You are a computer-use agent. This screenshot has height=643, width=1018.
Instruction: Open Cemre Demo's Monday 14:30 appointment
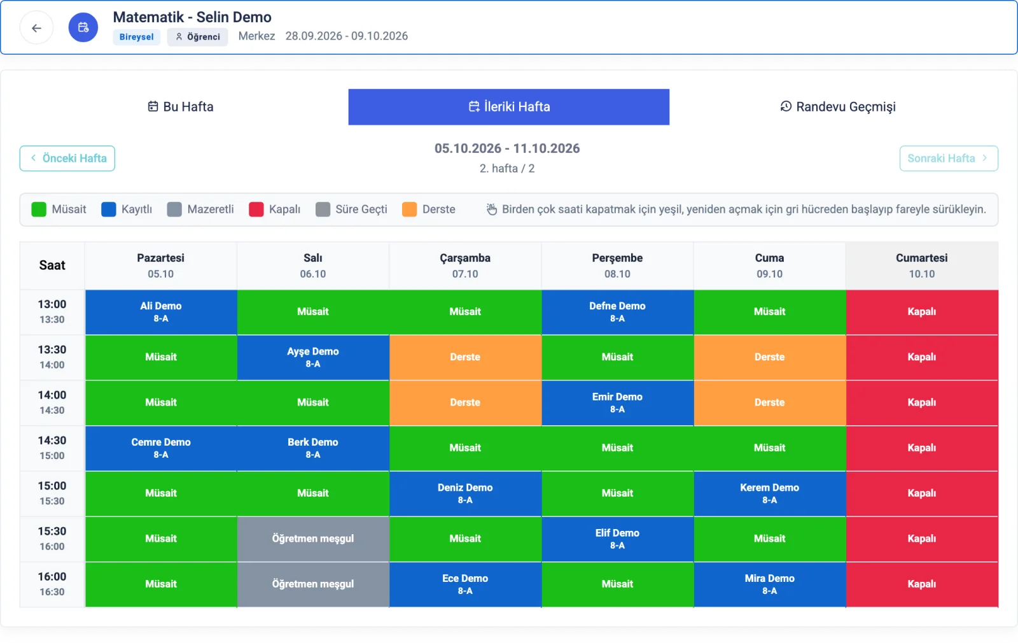[161, 448]
